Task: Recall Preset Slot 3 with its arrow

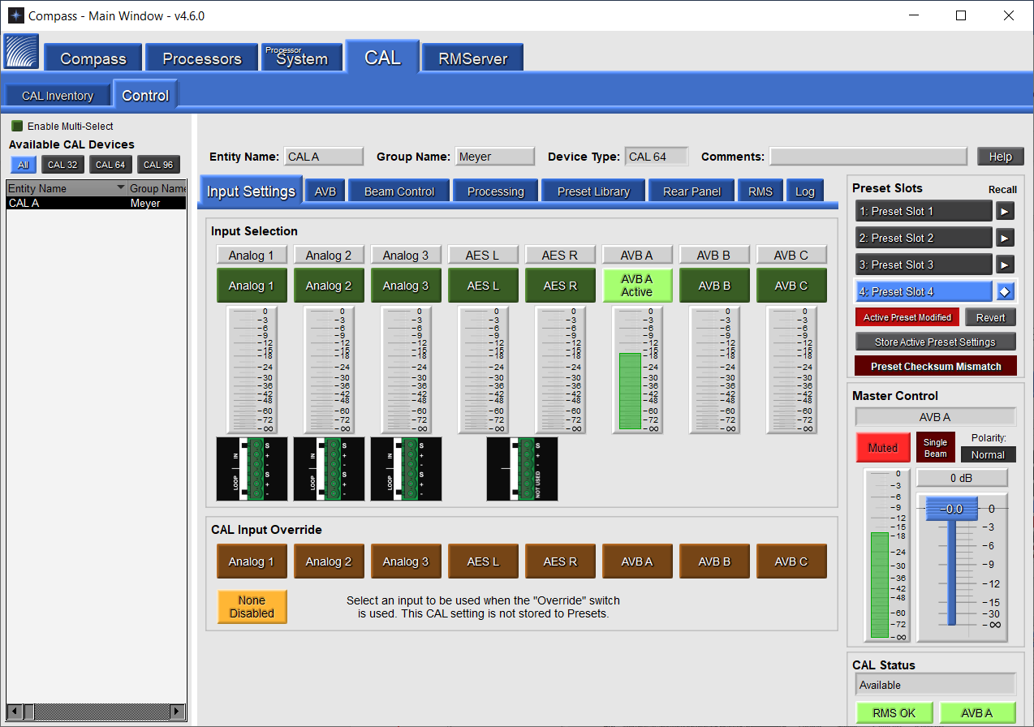Action: tap(1006, 265)
